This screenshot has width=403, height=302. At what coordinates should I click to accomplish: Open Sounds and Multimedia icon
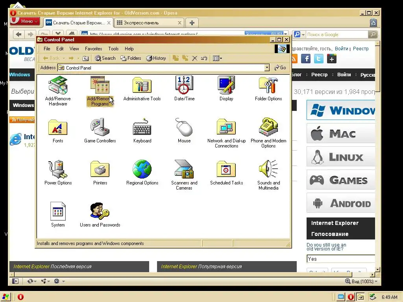268,175
